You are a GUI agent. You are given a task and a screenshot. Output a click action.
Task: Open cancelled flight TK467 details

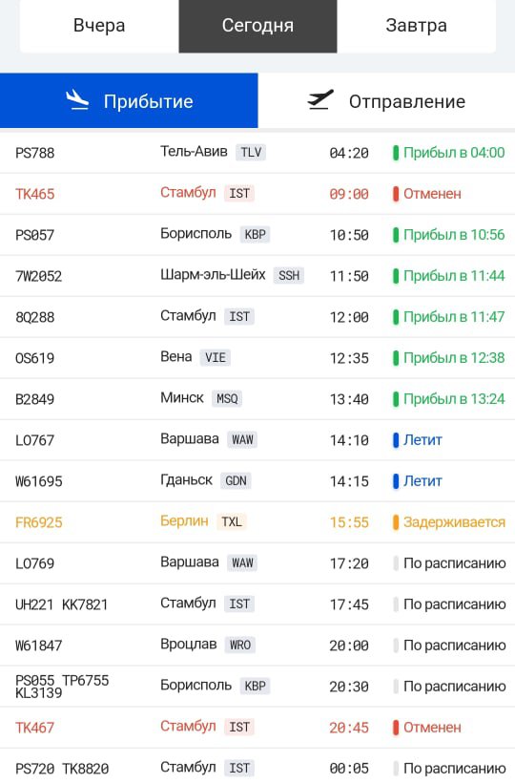coord(257,728)
